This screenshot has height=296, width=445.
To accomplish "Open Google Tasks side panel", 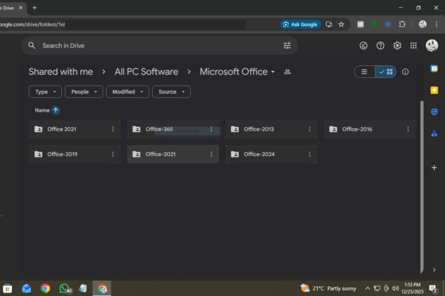I will point(434,112).
